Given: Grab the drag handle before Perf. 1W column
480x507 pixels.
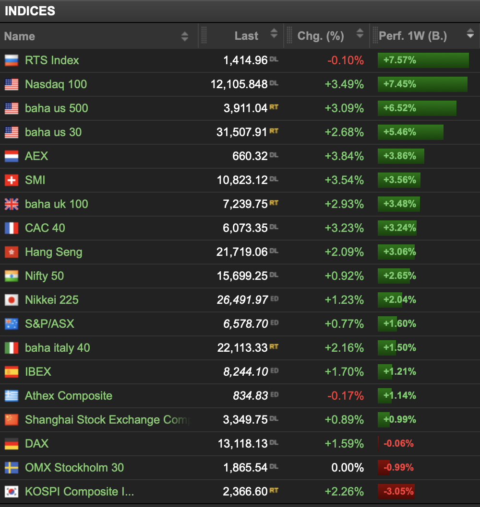Looking at the screenshot, I should tap(375, 35).
